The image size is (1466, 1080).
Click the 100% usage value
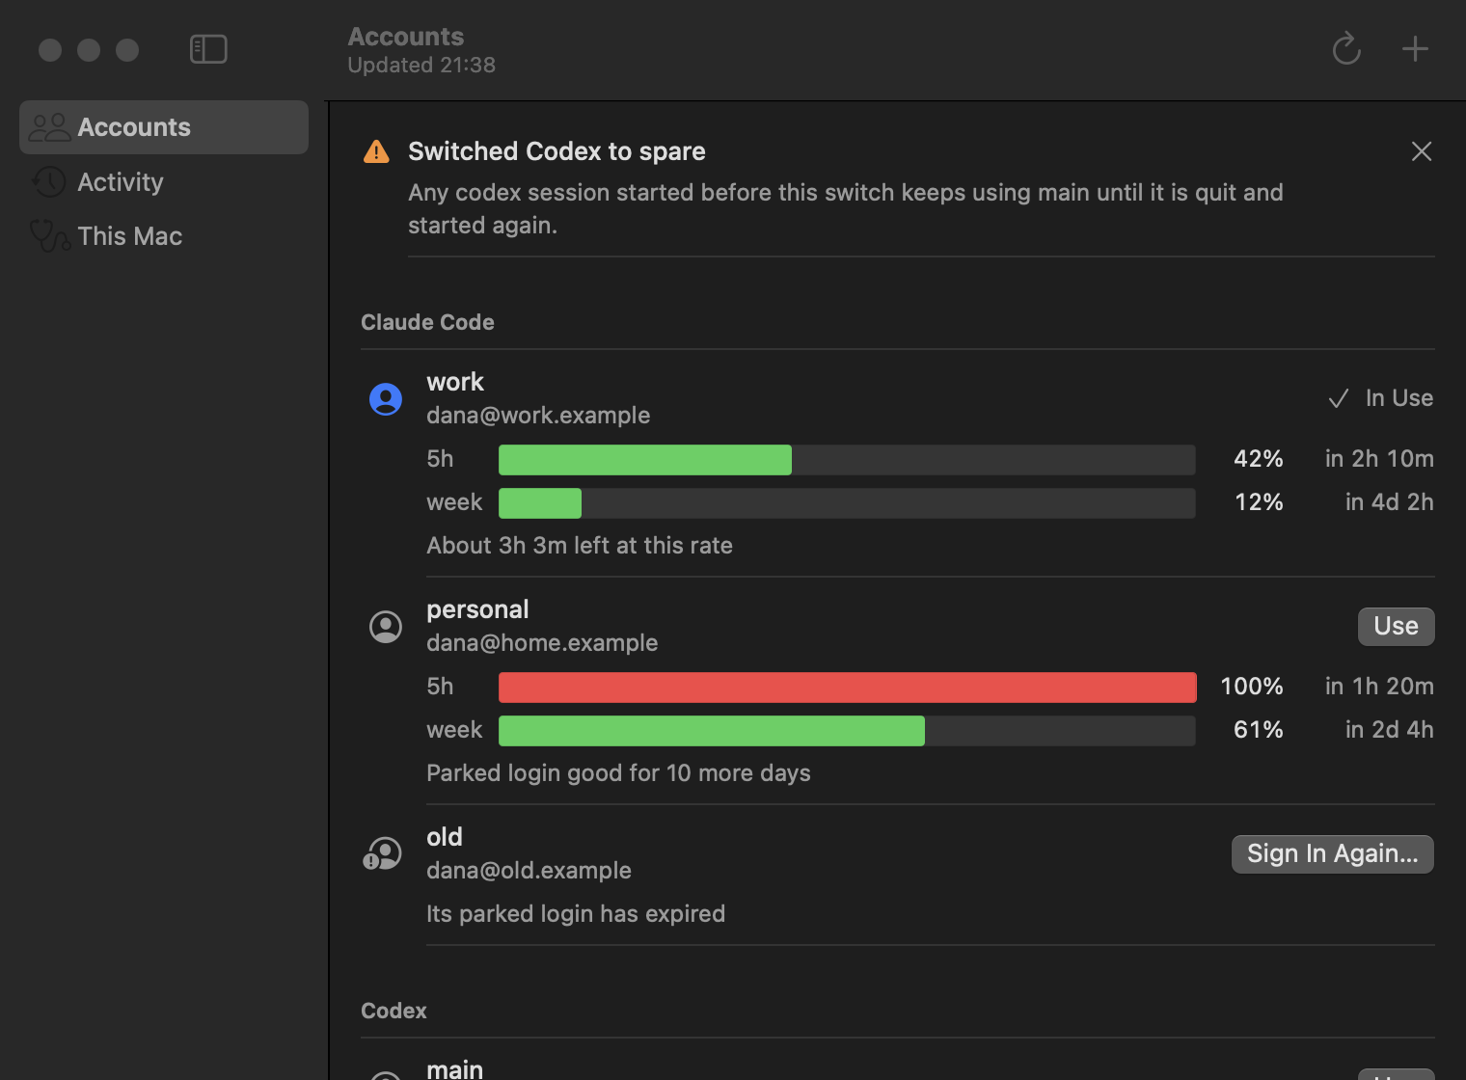[1252, 687]
